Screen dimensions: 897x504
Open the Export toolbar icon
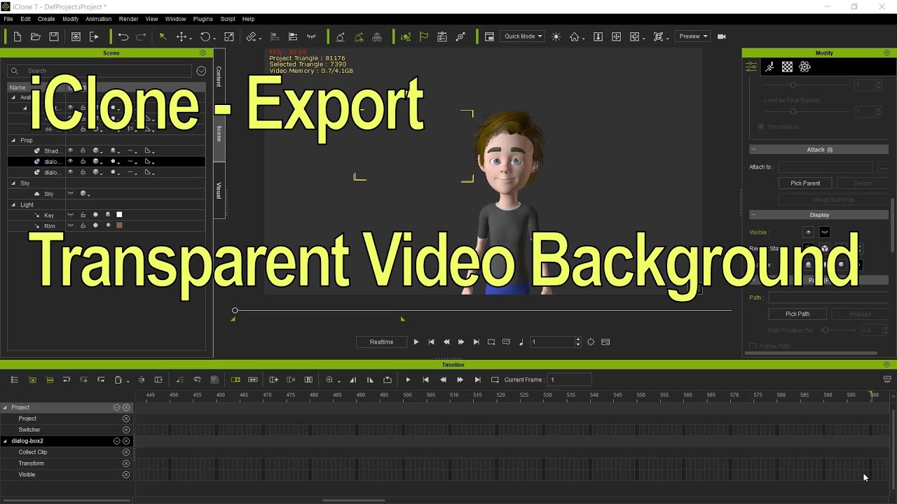[x=94, y=36]
